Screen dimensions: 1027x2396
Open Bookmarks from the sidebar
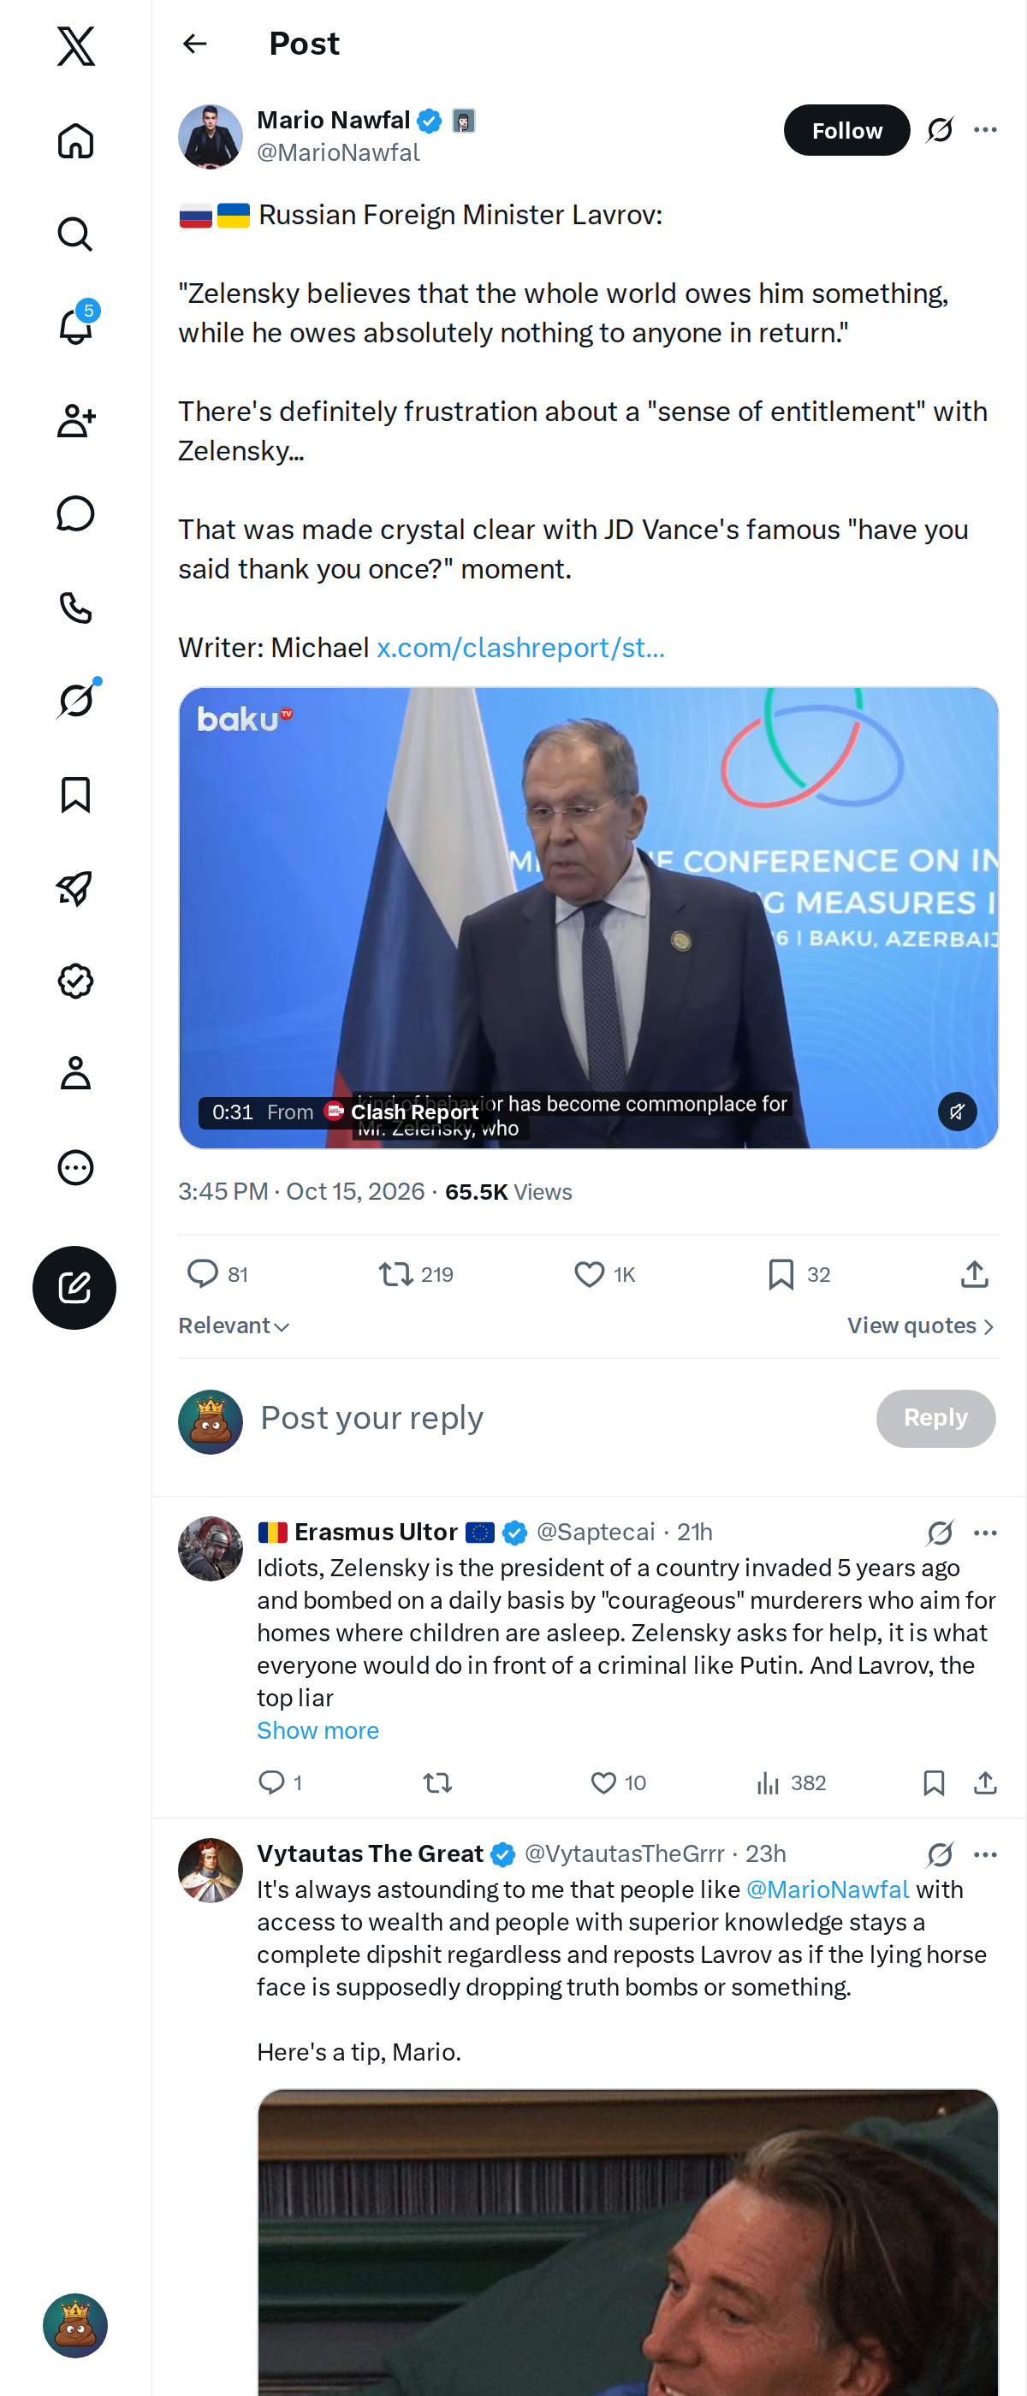(75, 794)
